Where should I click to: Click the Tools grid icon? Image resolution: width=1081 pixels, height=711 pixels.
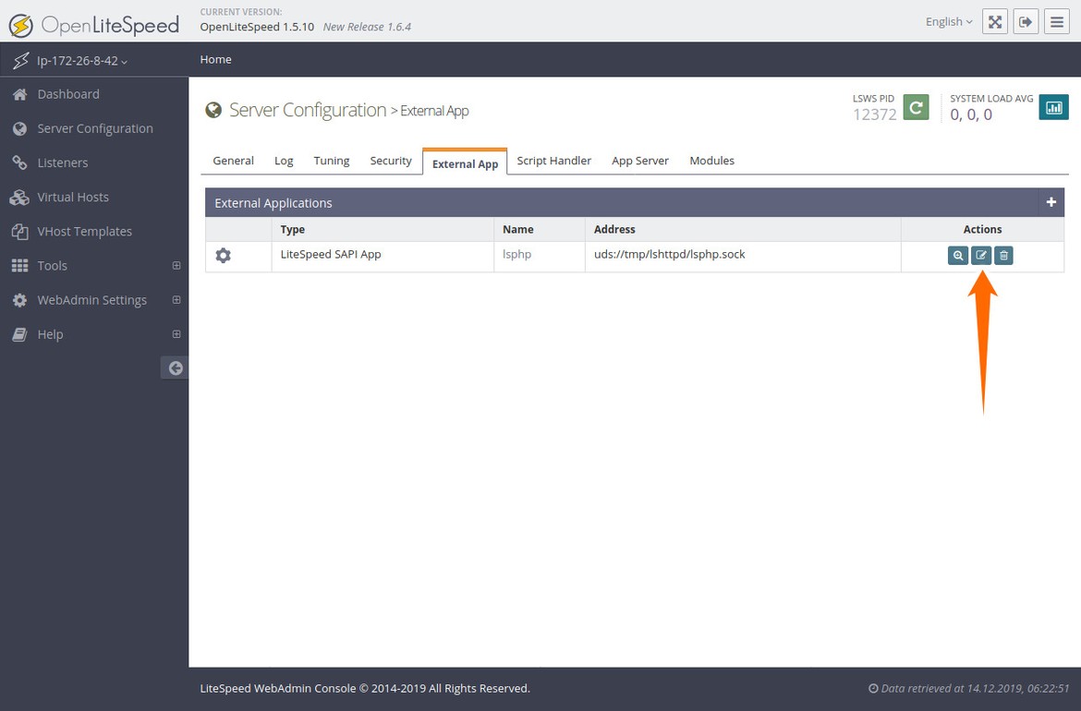(x=20, y=266)
